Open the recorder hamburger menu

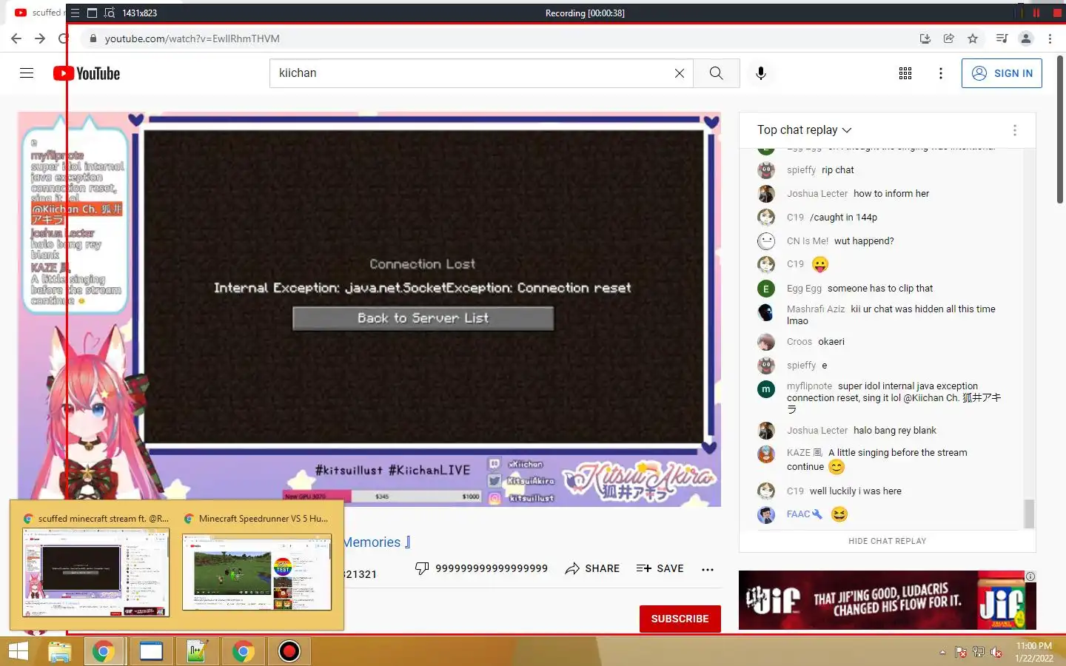75,13
